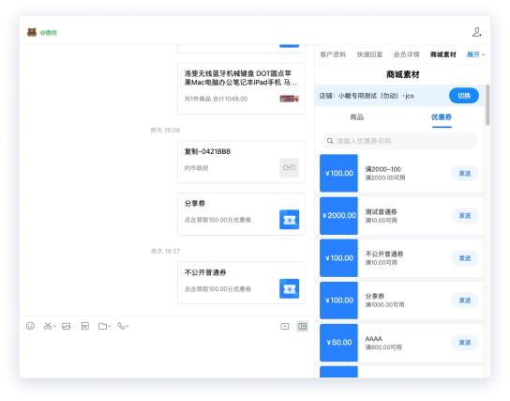The width and height of the screenshot is (510, 401).
Task: Click the scissors screenshot tool icon
Action: [x=48, y=326]
